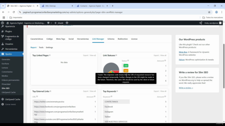The image size is (225, 126).
Task: Click the orange 302 status badge
Action: pyautogui.click(x=126, y=71)
